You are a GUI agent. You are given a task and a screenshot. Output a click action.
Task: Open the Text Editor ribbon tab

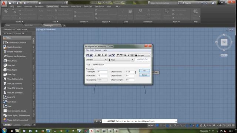100,7
